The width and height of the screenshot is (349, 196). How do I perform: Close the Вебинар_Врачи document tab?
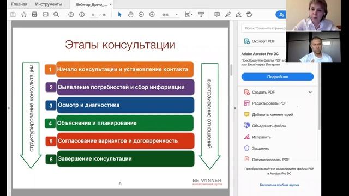click(x=111, y=4)
